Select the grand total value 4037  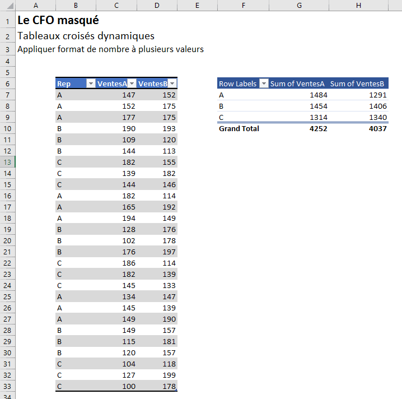(377, 128)
